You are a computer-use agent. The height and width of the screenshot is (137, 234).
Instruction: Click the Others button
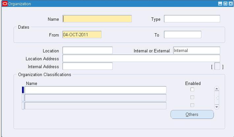(x=192, y=115)
